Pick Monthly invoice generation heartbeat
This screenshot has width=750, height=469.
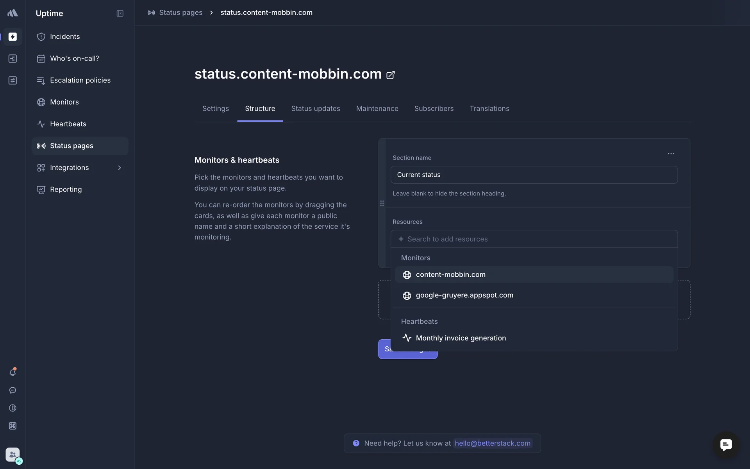(x=461, y=338)
